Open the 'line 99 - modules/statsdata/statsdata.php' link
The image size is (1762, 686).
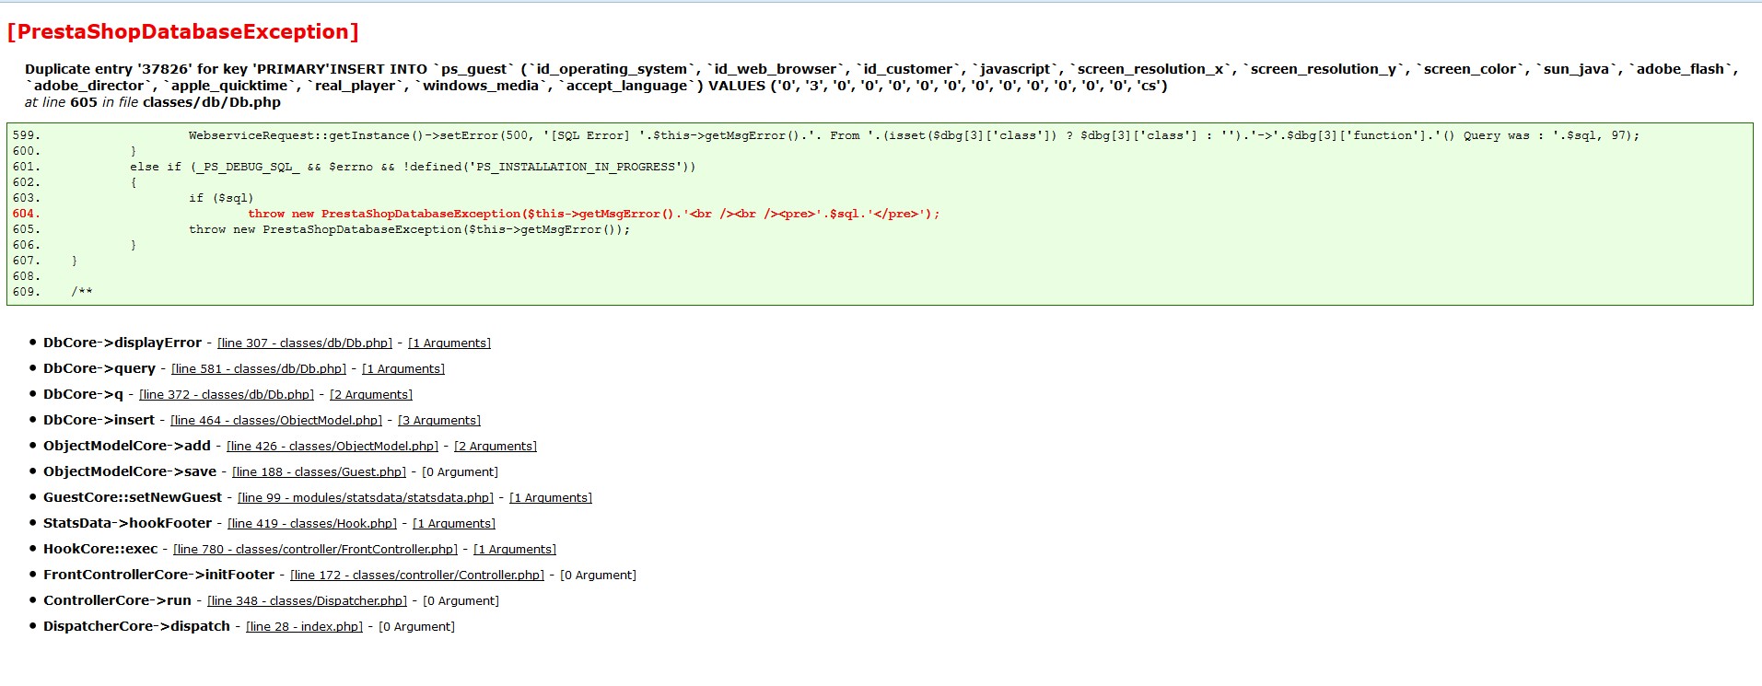pyautogui.click(x=366, y=497)
